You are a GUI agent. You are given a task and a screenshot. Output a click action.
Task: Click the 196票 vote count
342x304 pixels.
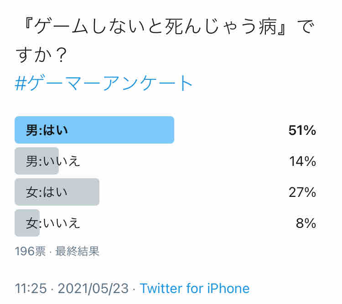(x=30, y=251)
